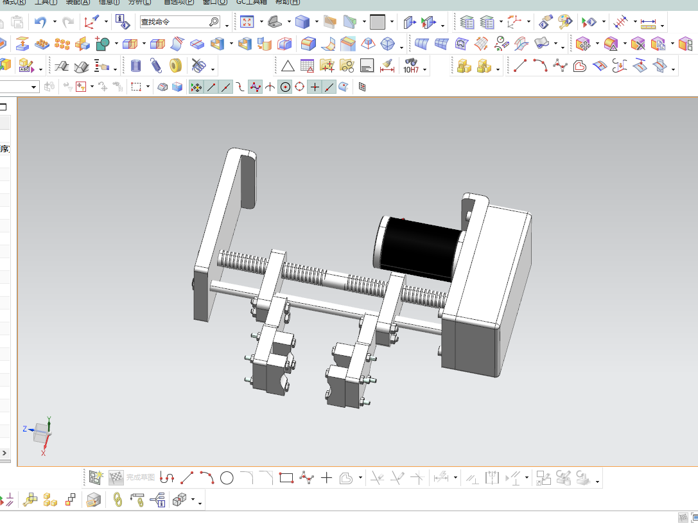Viewport: 698px width, 524px height.
Task: Toggle Quadrant Point snap
Action: click(x=300, y=87)
